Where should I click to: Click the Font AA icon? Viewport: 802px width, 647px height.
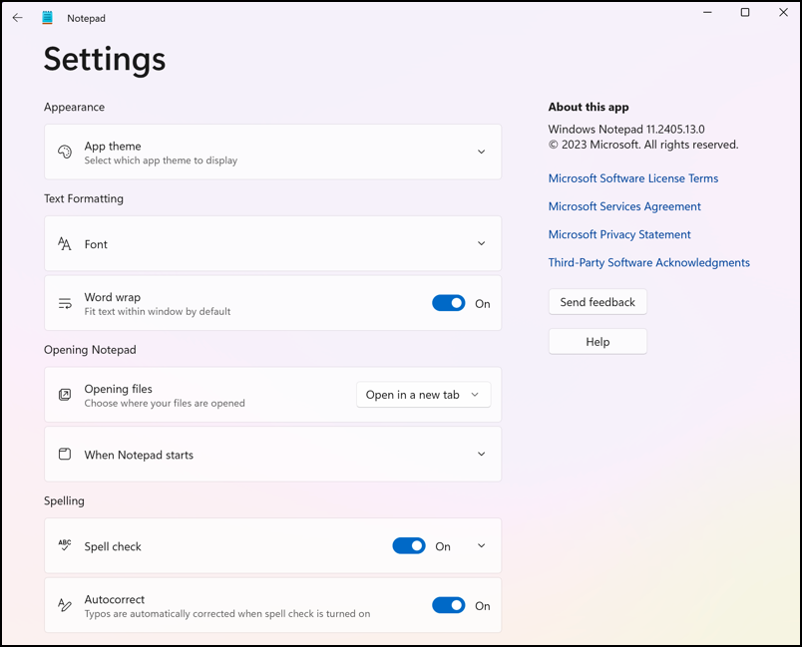coord(65,244)
